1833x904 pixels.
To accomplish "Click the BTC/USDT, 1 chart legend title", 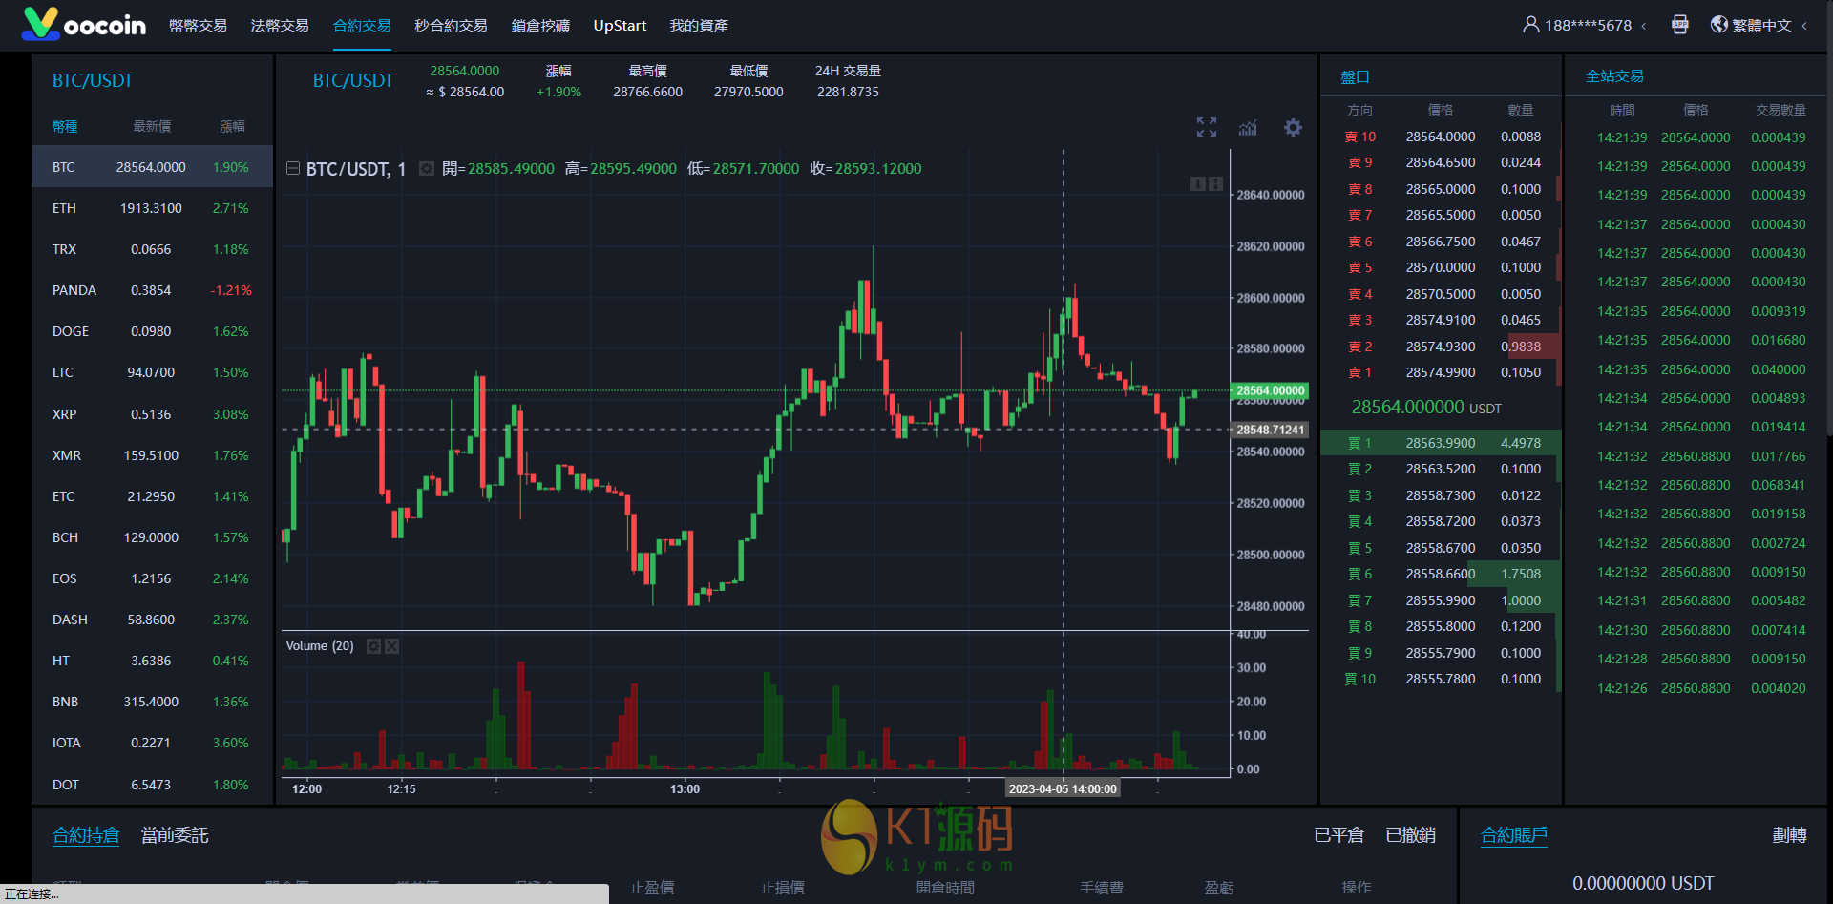I will pyautogui.click(x=356, y=169).
